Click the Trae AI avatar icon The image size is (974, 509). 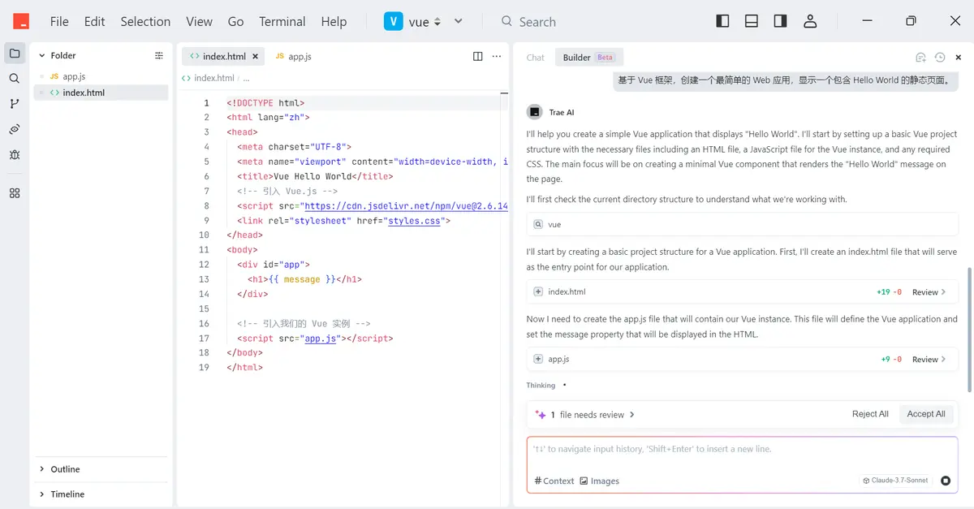coord(535,112)
